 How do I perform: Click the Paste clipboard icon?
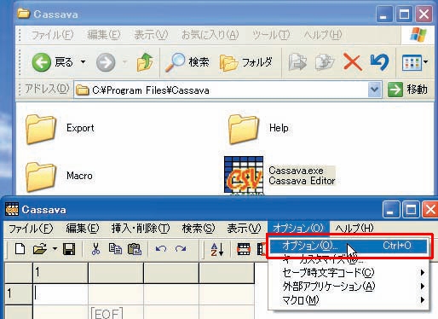[135, 249]
